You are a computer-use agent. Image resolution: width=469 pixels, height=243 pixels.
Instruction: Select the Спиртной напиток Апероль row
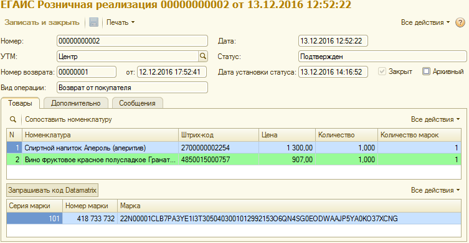234,148
